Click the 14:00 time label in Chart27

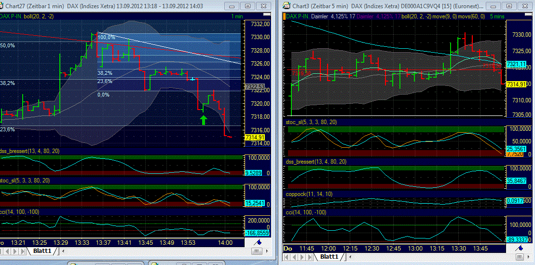click(225, 243)
